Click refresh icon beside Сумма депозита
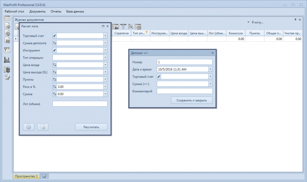 54,43
